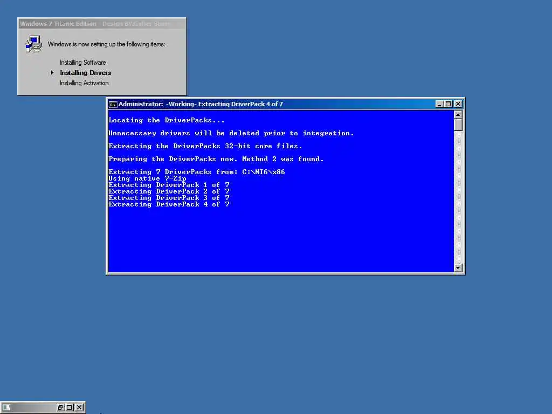This screenshot has width=552, height=414.
Task: Maximize the minimized window in bottom-left bar
Action: [70, 408]
